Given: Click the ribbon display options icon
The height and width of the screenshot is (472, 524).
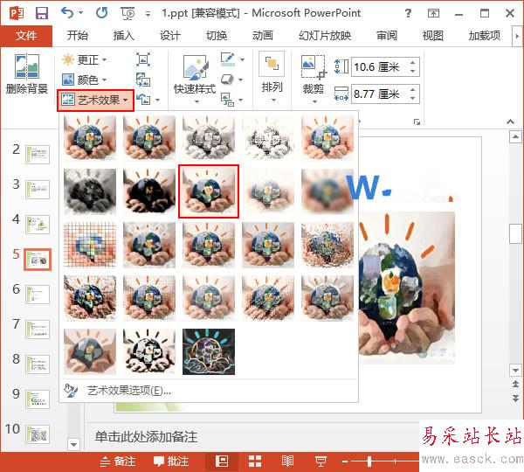Looking at the screenshot, I should pos(433,13).
